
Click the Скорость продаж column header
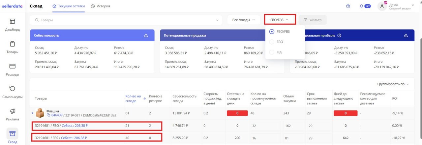(x=213, y=98)
